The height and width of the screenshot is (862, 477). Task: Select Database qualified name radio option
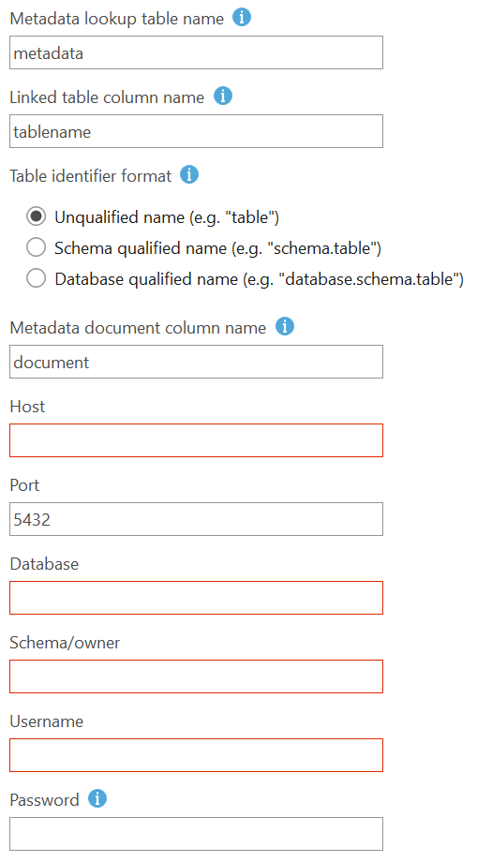37,278
